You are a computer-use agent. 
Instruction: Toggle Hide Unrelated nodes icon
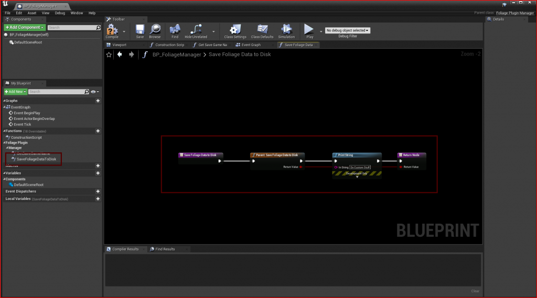click(196, 30)
